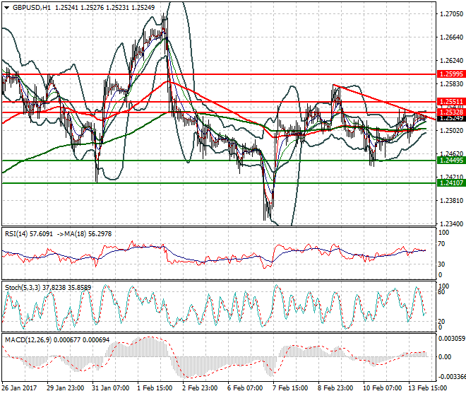
Task: Click the RSI scale level 70
Action: [x=441, y=244]
